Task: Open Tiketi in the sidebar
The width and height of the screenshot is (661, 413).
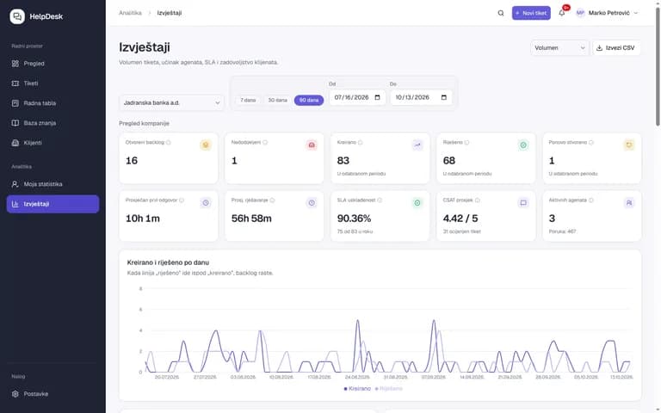Action: tap(53, 83)
